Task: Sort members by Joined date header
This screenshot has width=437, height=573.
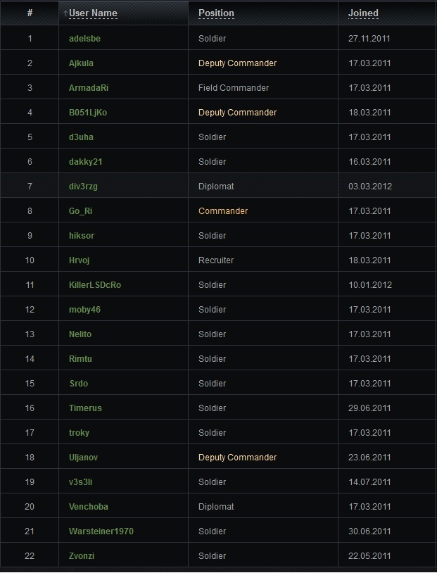Action: (363, 13)
